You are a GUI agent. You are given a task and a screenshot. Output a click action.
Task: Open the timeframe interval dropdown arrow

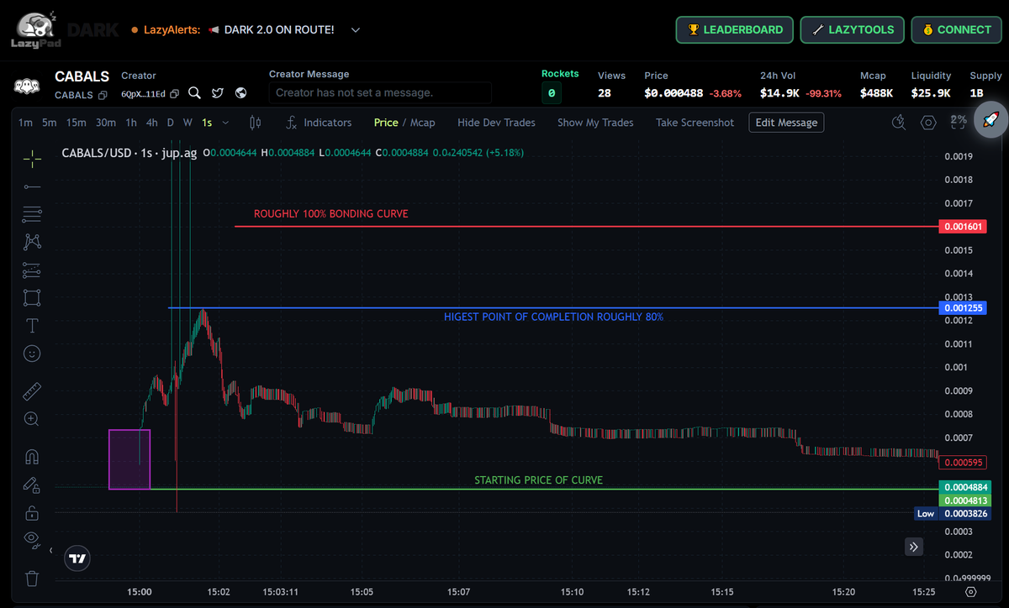[x=225, y=123]
